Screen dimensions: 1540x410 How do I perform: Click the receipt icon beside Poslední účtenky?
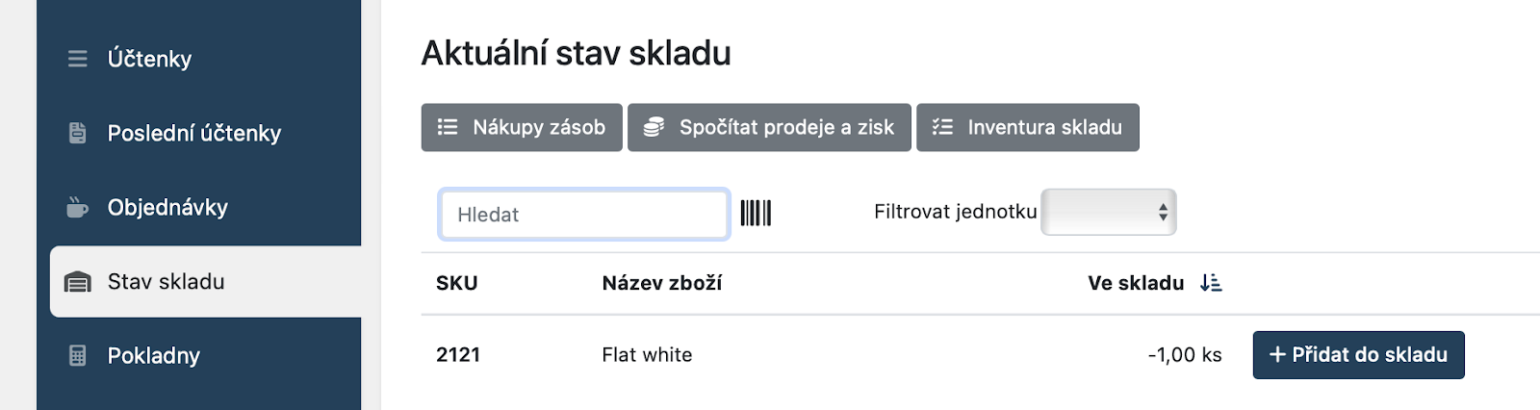click(78, 133)
